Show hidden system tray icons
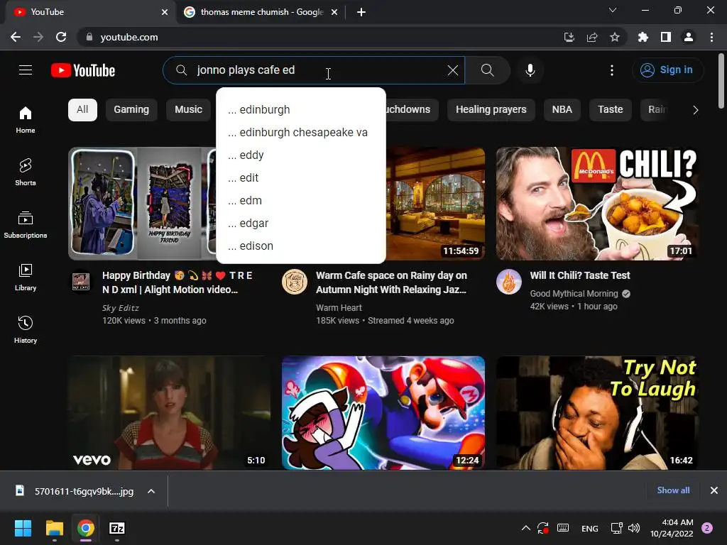 click(526, 528)
